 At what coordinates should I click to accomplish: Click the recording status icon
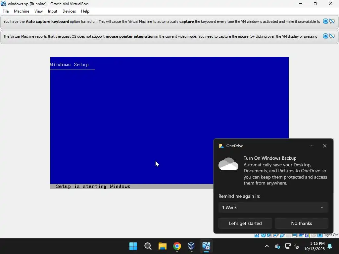pos(301,235)
